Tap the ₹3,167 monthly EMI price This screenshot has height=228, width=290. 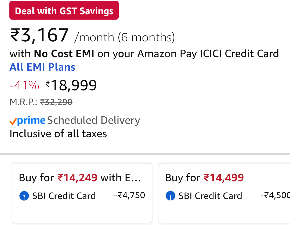[39, 36]
